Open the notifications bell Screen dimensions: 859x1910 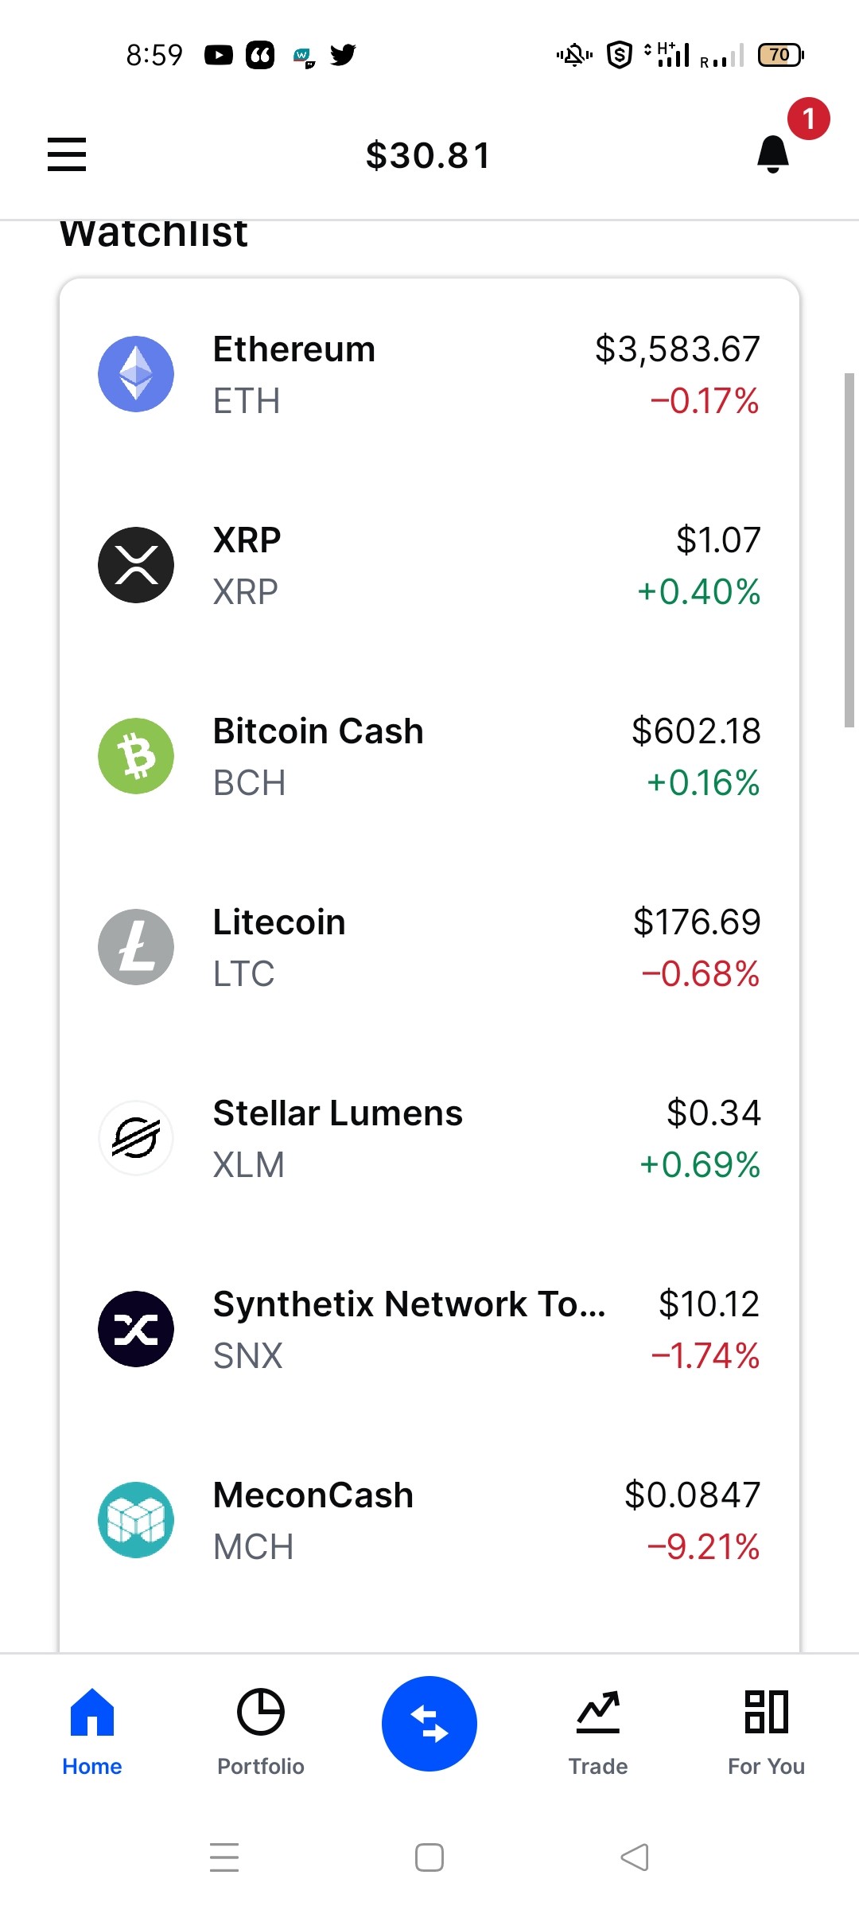coord(772,154)
